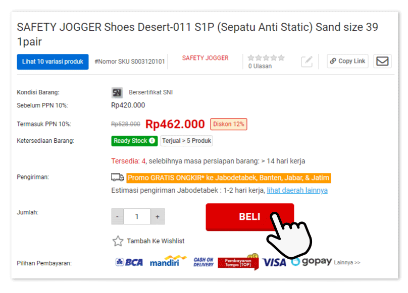Image resolution: width=408 pixels, height=293 pixels.
Task: Click the five-star rating row
Action: pyautogui.click(x=266, y=57)
